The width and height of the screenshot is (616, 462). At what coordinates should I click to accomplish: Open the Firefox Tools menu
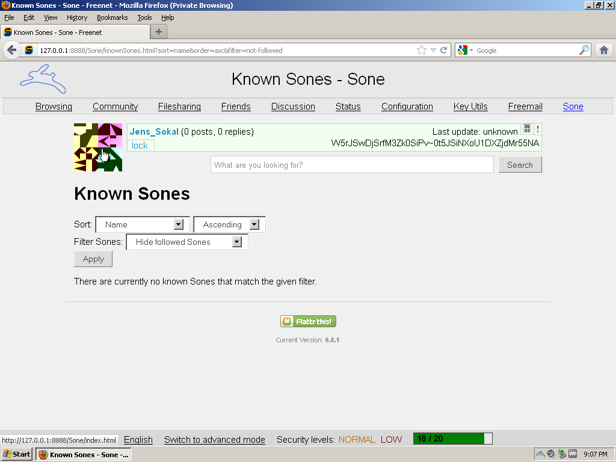[144, 17]
